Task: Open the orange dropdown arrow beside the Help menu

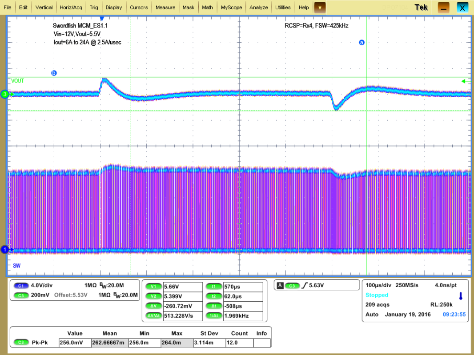Action: point(319,7)
